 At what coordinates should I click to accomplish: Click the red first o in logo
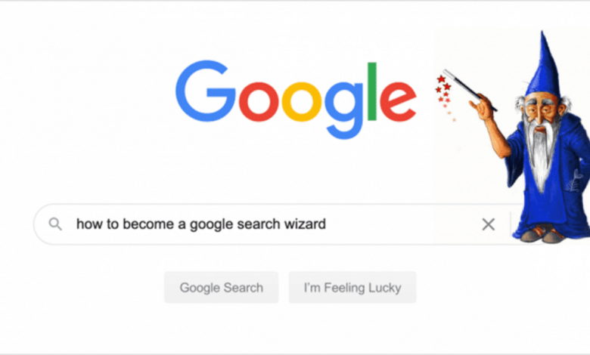point(259,101)
